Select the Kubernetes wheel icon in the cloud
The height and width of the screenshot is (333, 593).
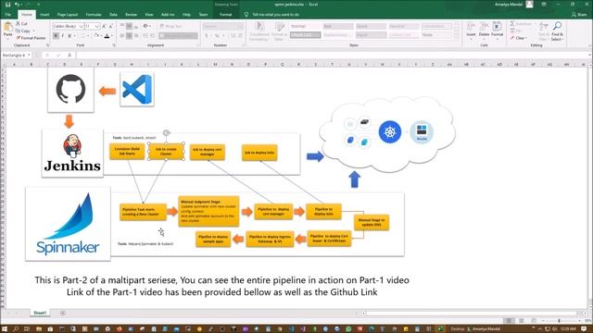[x=390, y=131]
